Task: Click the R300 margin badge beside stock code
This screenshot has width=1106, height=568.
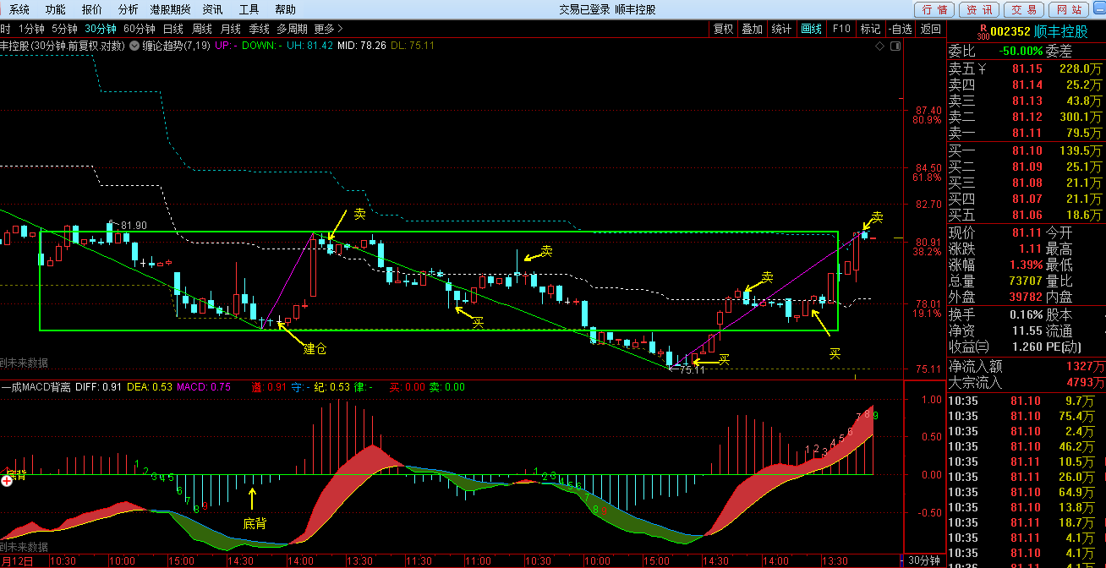Action: [x=982, y=30]
